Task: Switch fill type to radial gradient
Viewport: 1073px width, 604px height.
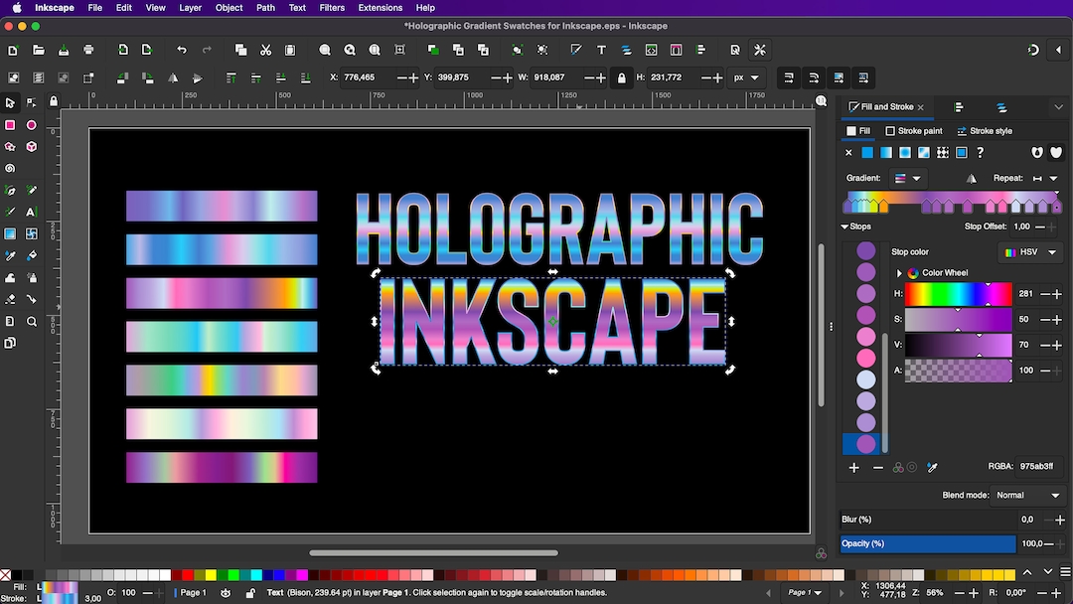Action: [x=905, y=153]
